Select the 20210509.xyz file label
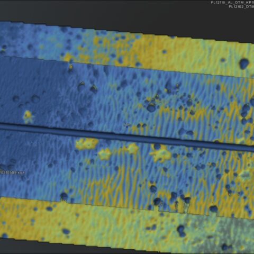 12,173
